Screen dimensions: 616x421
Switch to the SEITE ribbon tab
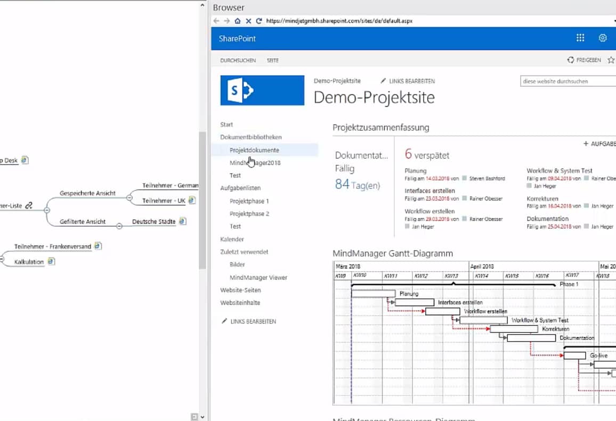(x=272, y=60)
